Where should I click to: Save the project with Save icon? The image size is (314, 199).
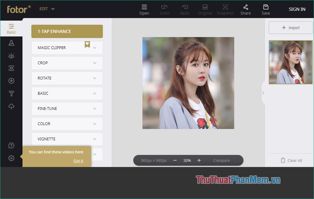[266, 9]
